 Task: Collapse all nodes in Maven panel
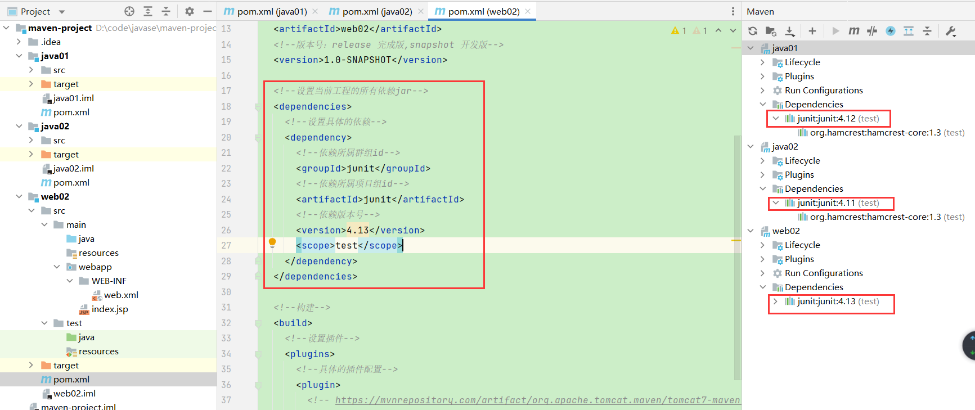click(927, 31)
